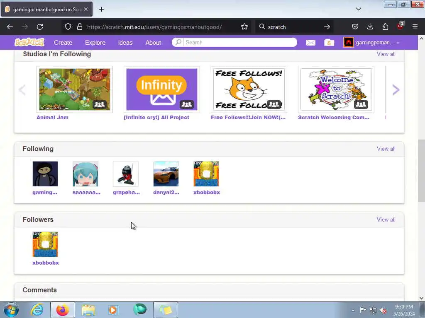Viewport: 425px width, 318px height.
Task: Open saaaaaa... Miku avatar in Following
Action: [85, 174]
